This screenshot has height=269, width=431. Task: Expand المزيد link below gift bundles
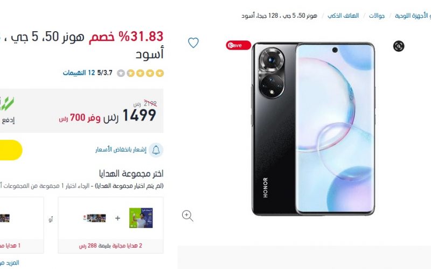[x=10, y=263]
